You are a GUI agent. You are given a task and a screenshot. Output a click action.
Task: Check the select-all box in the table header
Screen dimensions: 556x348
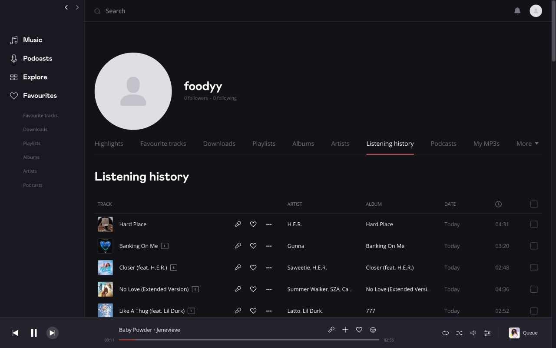coord(534,204)
